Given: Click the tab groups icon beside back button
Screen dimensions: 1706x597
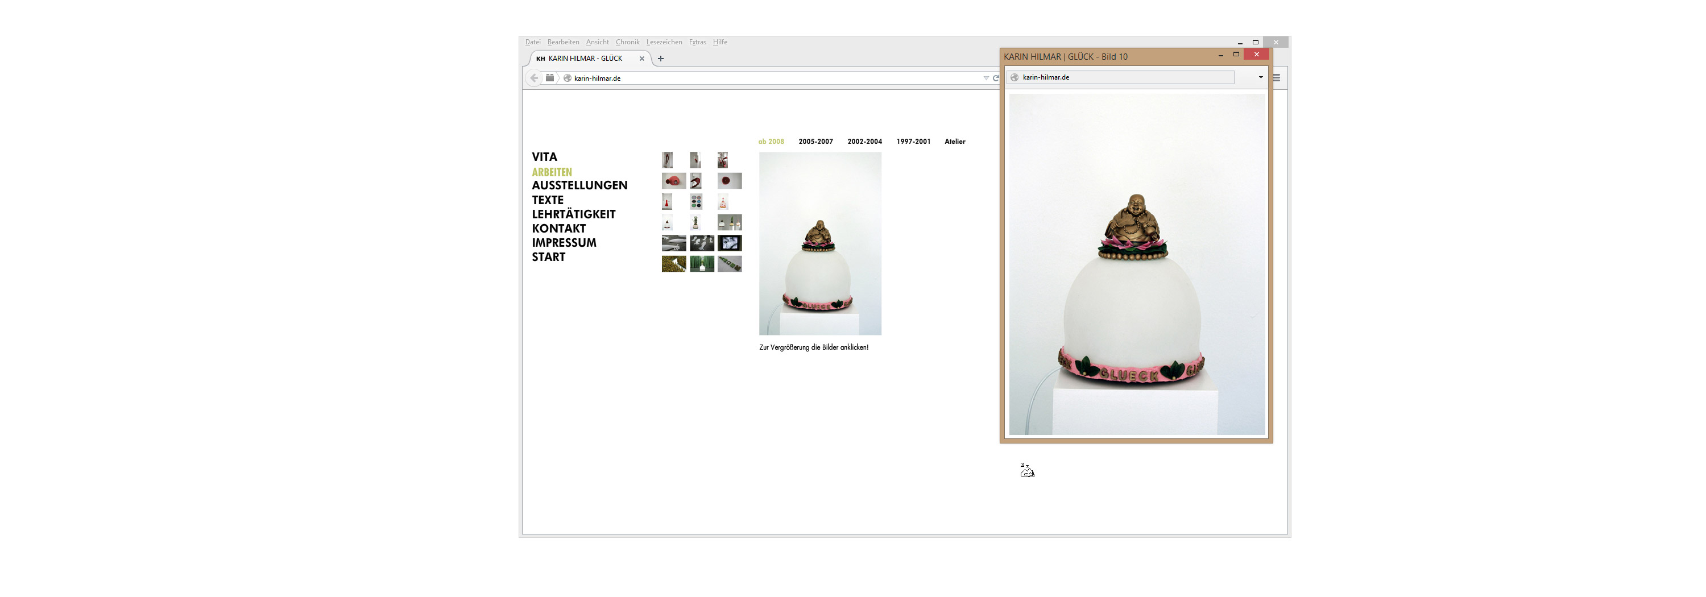Looking at the screenshot, I should pyautogui.click(x=550, y=78).
